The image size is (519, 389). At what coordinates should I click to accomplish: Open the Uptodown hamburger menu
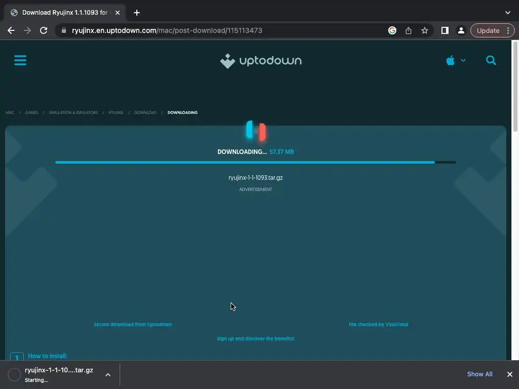tap(20, 60)
